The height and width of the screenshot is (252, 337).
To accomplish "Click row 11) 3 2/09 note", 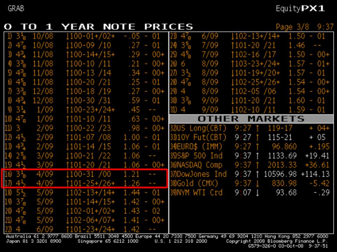I will 86,128.
